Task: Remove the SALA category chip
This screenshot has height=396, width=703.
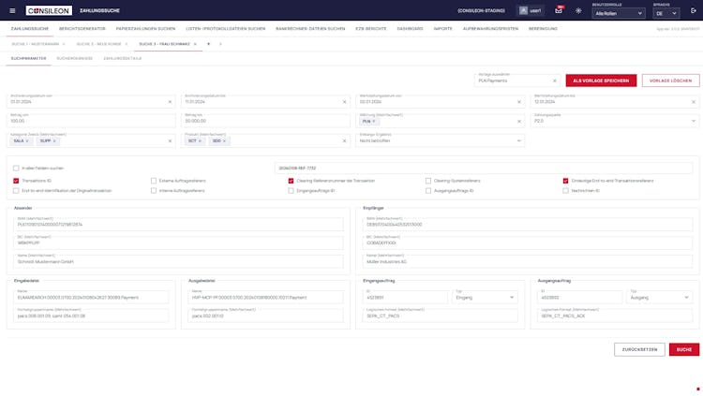Action: tap(27, 141)
